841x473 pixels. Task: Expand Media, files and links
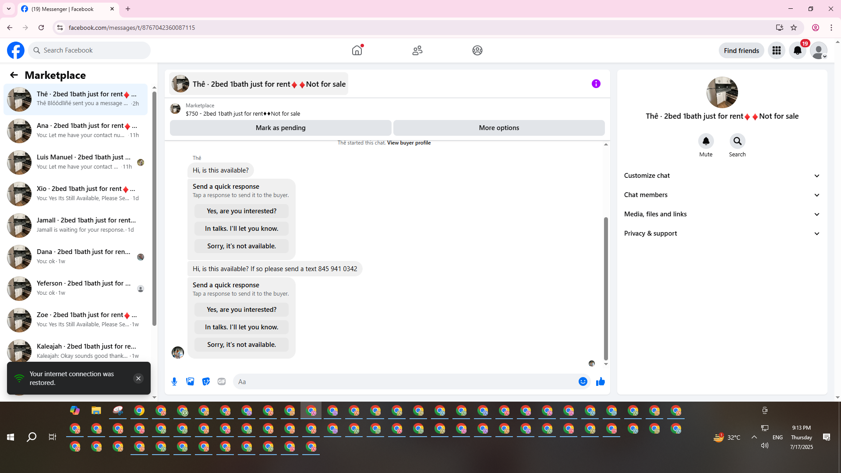click(722, 214)
